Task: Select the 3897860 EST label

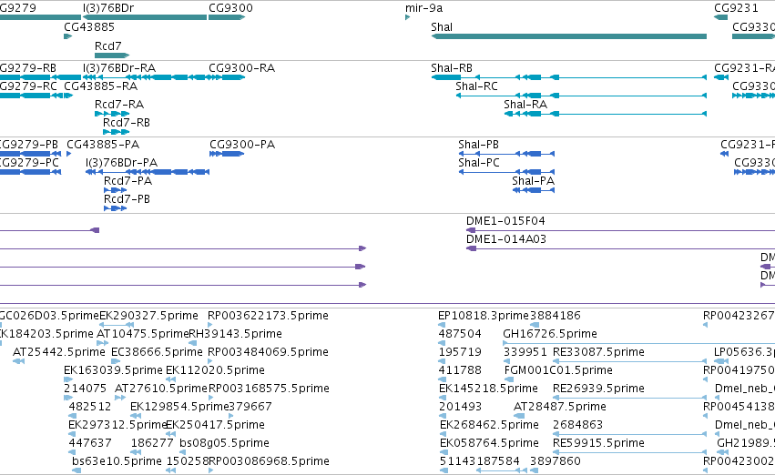Action: (555, 461)
